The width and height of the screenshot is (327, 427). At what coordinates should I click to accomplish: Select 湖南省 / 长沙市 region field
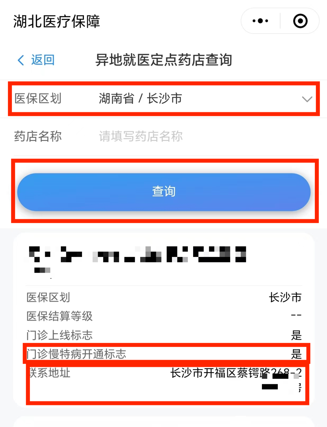(140, 98)
